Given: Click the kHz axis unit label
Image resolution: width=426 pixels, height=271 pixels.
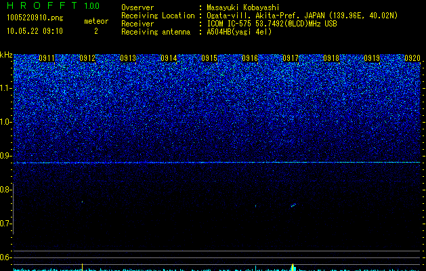Looking at the screenshot, I should pos(6,55).
